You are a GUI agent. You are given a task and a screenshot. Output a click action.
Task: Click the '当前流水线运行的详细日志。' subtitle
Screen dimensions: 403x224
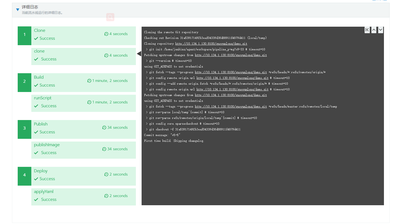[x=42, y=13]
